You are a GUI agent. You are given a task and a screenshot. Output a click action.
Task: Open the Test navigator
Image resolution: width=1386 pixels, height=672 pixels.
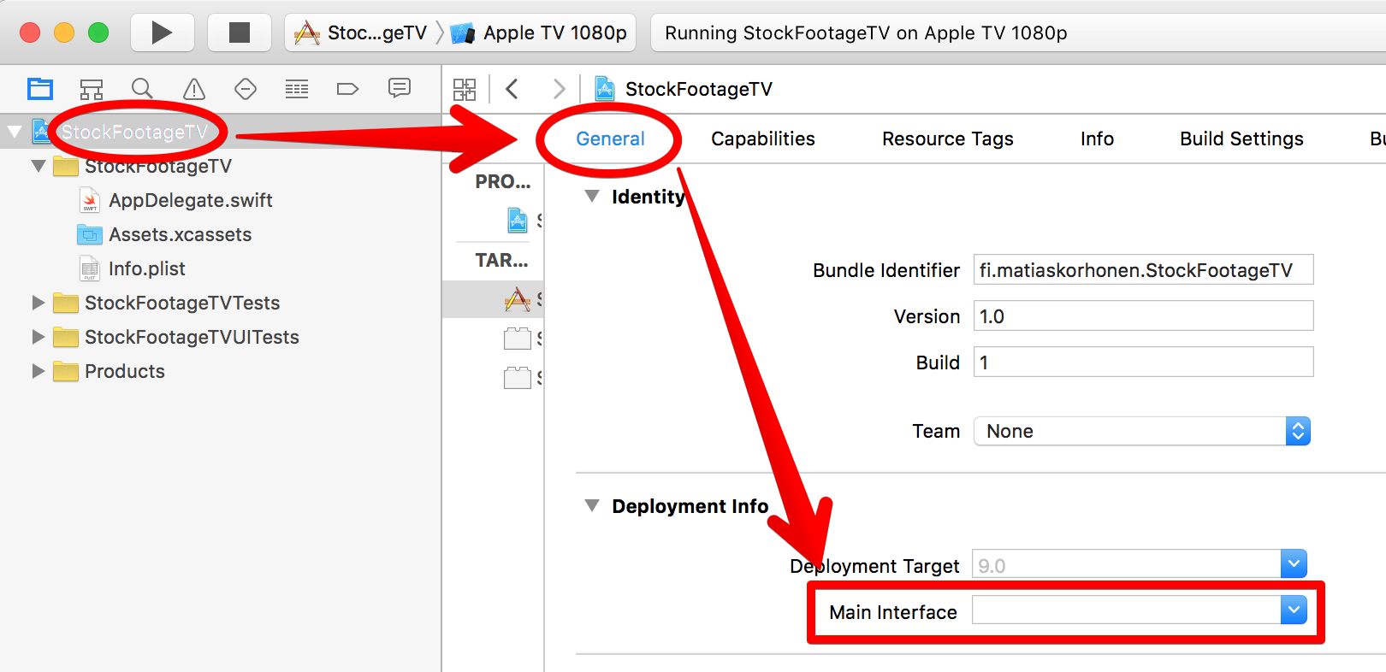click(246, 89)
